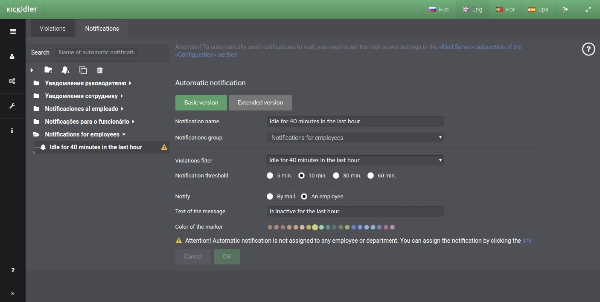Image resolution: width=600 pixels, height=302 pixels.
Task: Select the 60 min. threshold radio
Action: click(x=370, y=175)
